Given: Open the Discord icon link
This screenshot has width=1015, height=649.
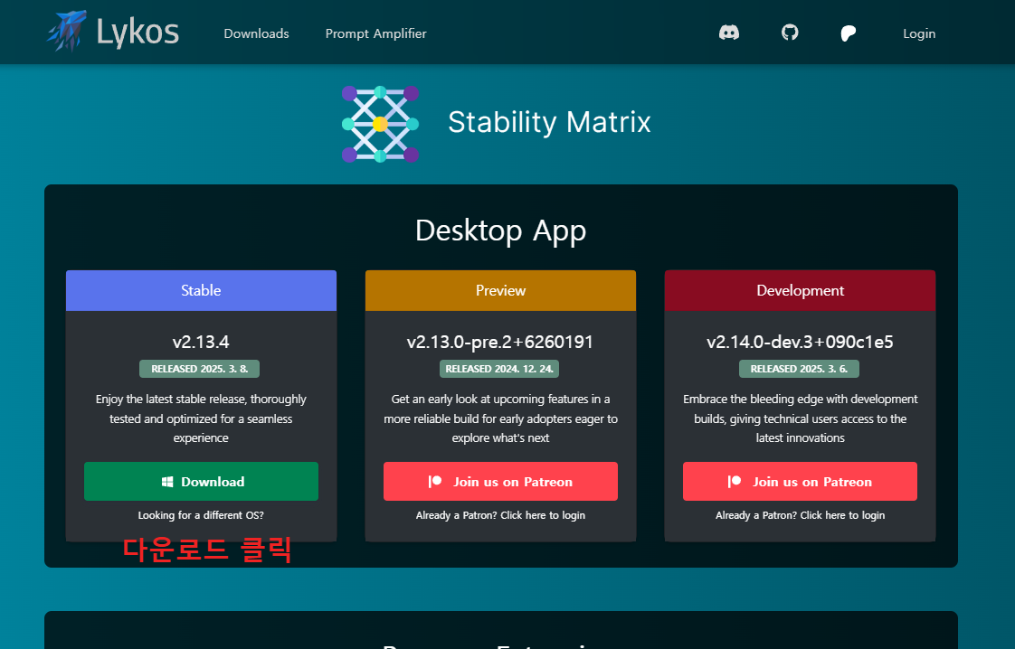Looking at the screenshot, I should [729, 33].
